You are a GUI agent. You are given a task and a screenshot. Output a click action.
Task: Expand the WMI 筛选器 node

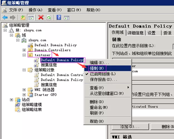coord(24,90)
